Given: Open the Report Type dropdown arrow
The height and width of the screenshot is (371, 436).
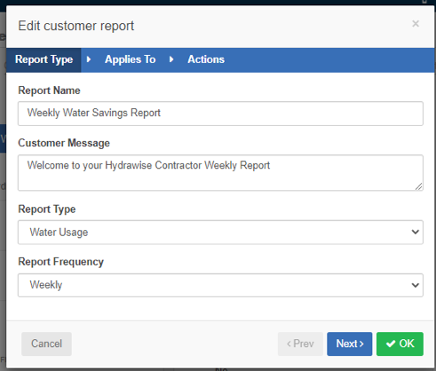Looking at the screenshot, I should (x=416, y=232).
